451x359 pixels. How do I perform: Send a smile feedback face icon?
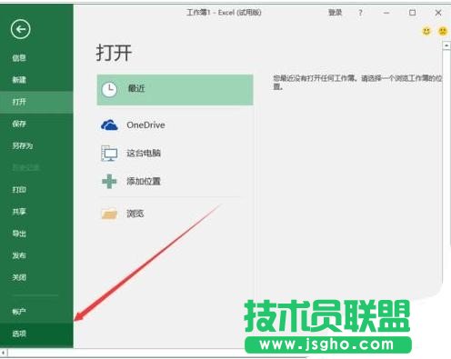pos(426,31)
